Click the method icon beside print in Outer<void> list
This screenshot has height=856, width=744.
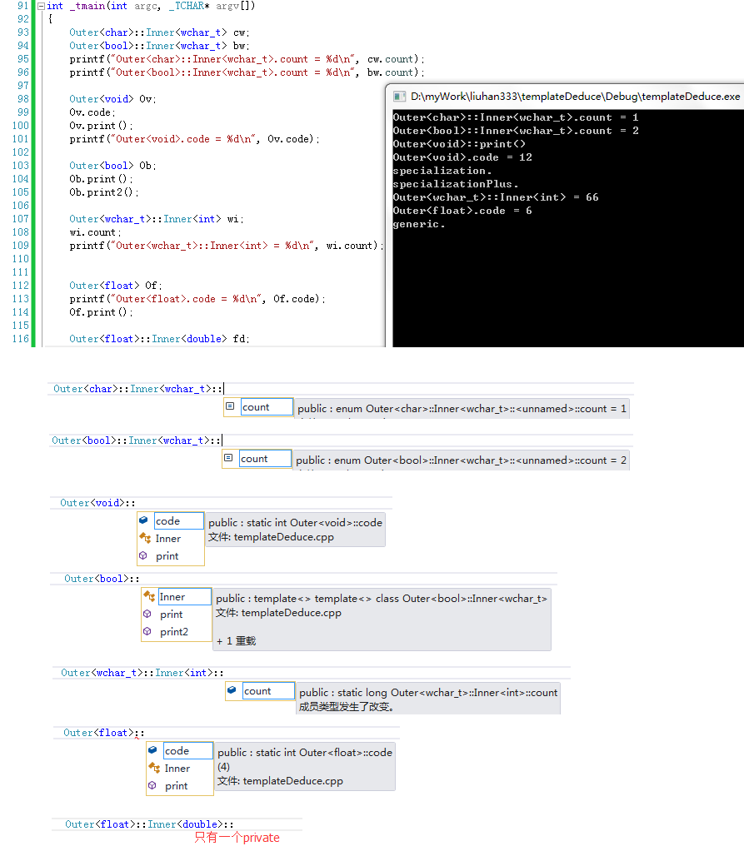coord(143,555)
